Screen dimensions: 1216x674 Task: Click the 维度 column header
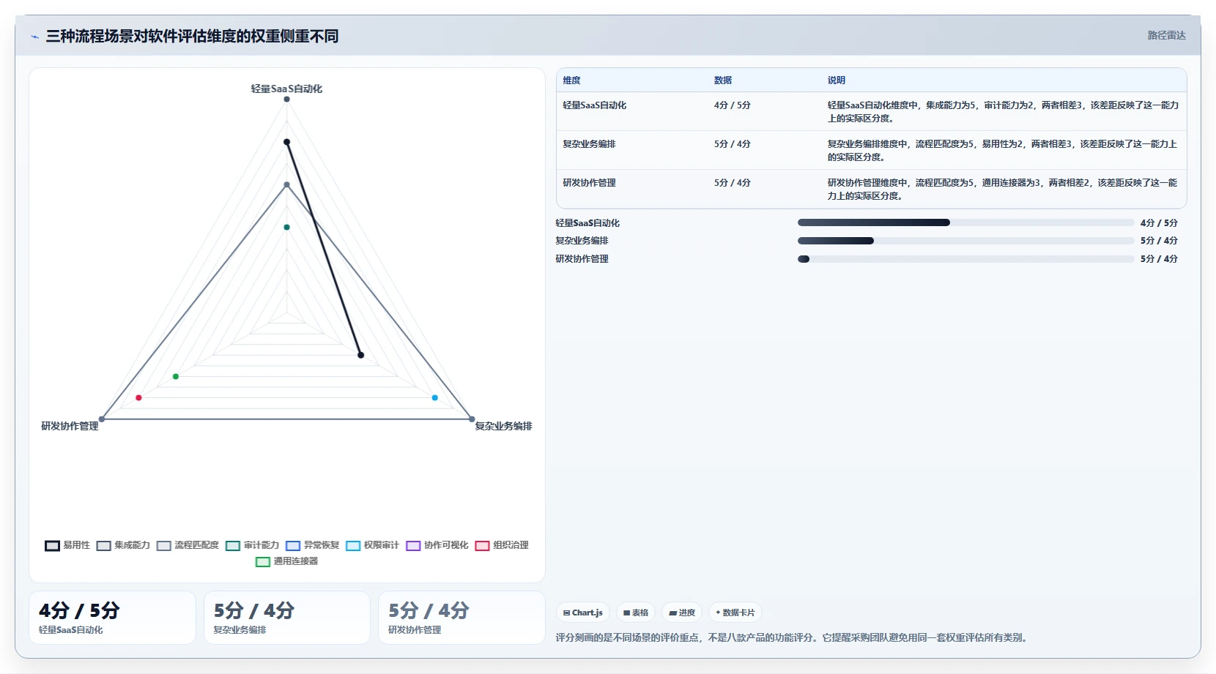571,80
